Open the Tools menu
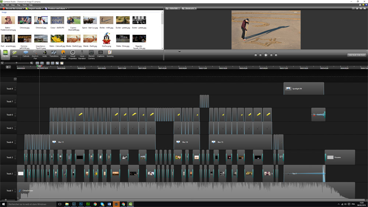The width and height of the screenshot is (368, 207). coord(25,5)
